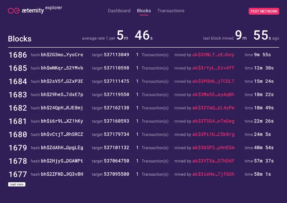The width and height of the screenshot is (287, 203).
Task: Open block number 1681
Action: [18, 121]
